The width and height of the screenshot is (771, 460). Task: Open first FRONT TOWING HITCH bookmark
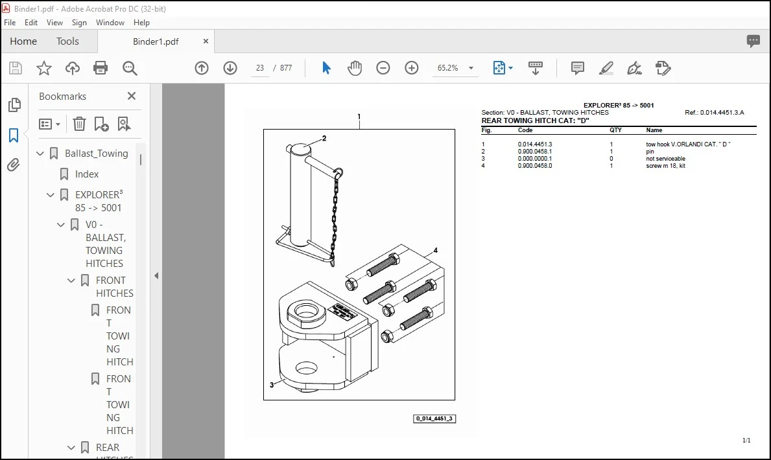119,336
